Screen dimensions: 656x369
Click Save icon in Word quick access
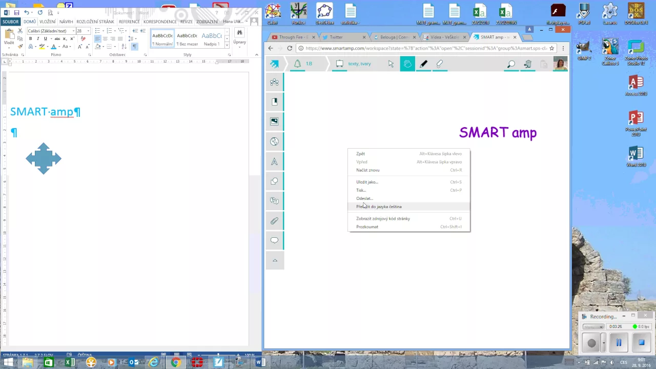tap(17, 12)
